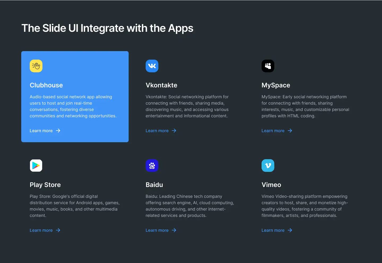Screen dimensions: 382x263
Task: Click the Vimeo description about video-sharing platform
Action: 305,206
